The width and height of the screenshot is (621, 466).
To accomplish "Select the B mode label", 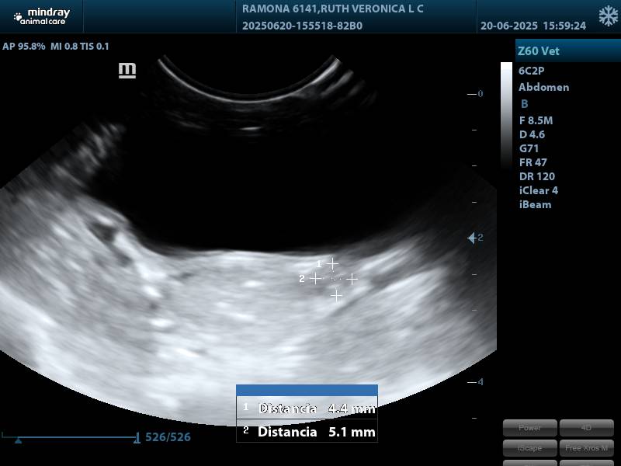I will [524, 103].
